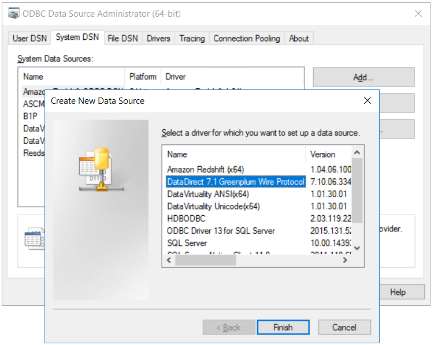Open the File DSN tab

click(x=123, y=38)
